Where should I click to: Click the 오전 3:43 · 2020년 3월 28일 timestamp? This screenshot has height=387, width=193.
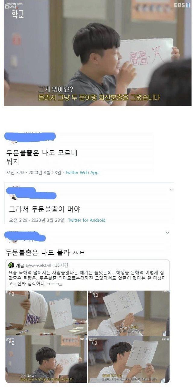click(x=33, y=173)
